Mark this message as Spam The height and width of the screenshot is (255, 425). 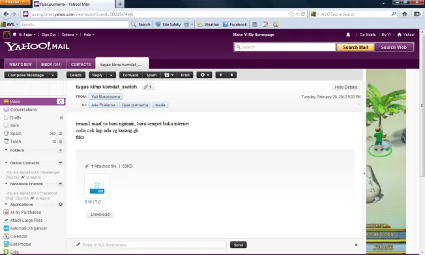pyautogui.click(x=151, y=75)
